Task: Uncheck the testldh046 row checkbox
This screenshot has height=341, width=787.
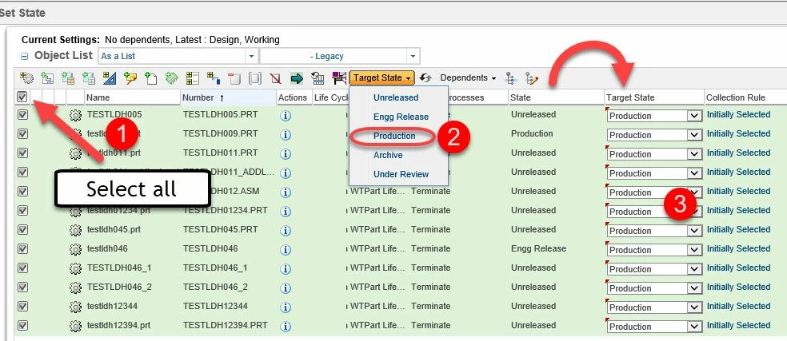Action: point(22,248)
